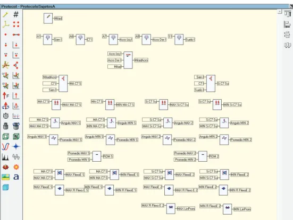Select the orange gear sun tool
The width and height of the screenshot is (293, 220).
click(x=16, y=167)
